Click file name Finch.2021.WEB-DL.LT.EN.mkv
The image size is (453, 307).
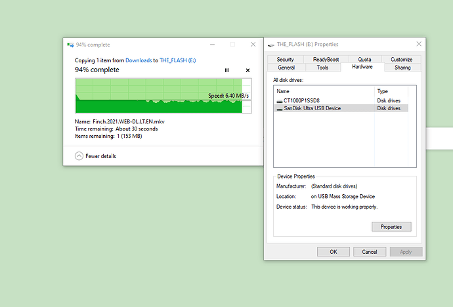[x=129, y=121]
